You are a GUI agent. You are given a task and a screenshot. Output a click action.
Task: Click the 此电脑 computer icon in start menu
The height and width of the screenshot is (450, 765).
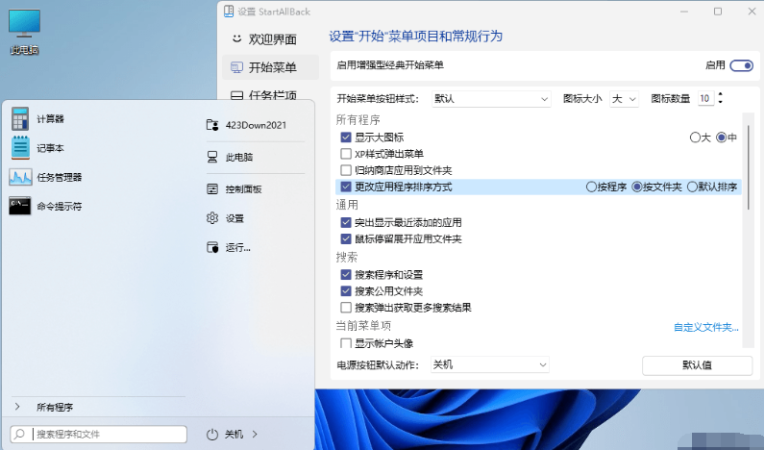(212, 157)
